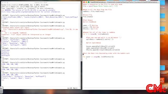Screen dimensions: 168x94
Task: Click the 'names = [] #string' line
Action: [90, 25]
